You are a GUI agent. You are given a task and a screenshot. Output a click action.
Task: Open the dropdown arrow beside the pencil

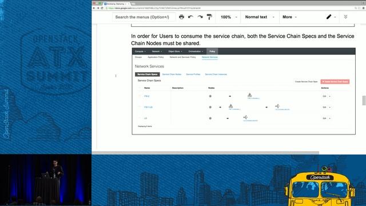coord(335,17)
